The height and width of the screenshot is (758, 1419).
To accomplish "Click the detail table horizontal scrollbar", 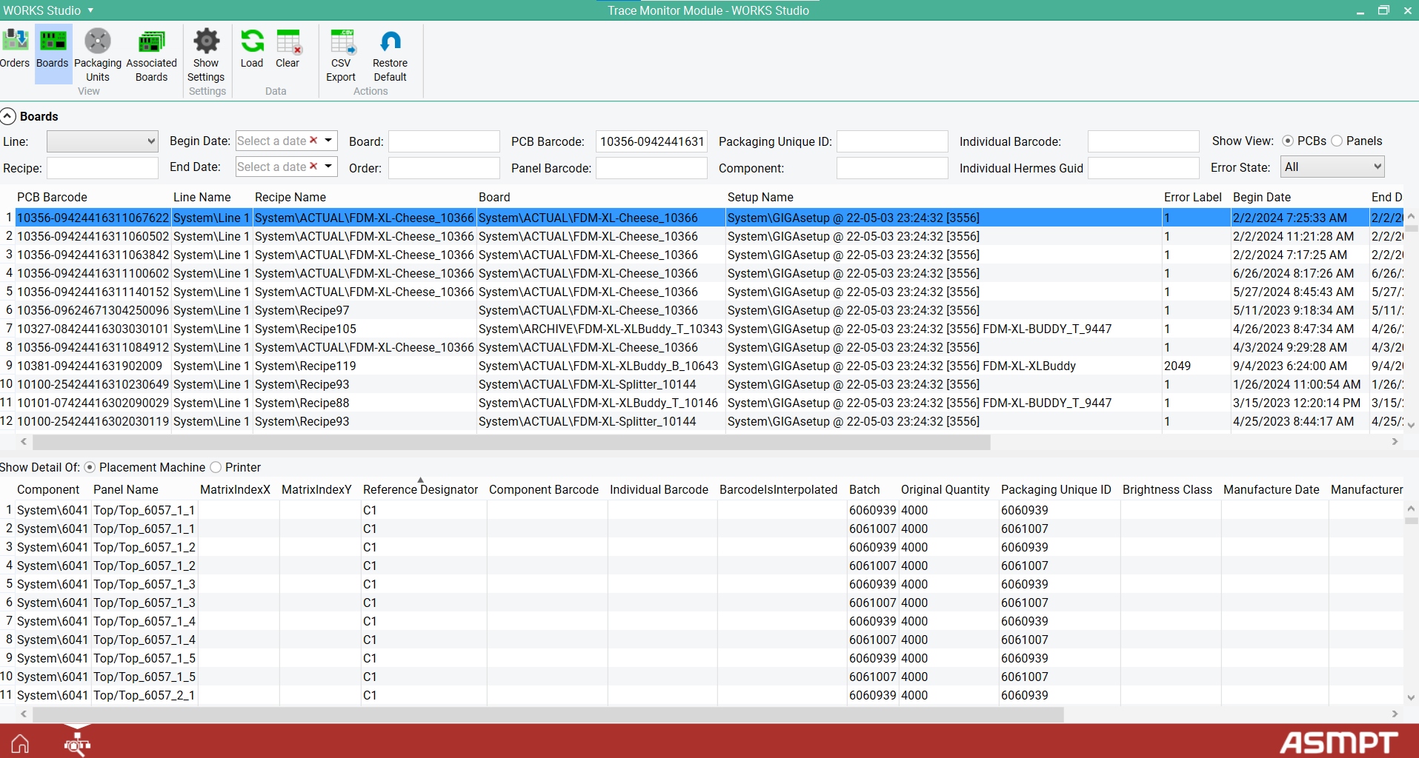I will [x=548, y=714].
